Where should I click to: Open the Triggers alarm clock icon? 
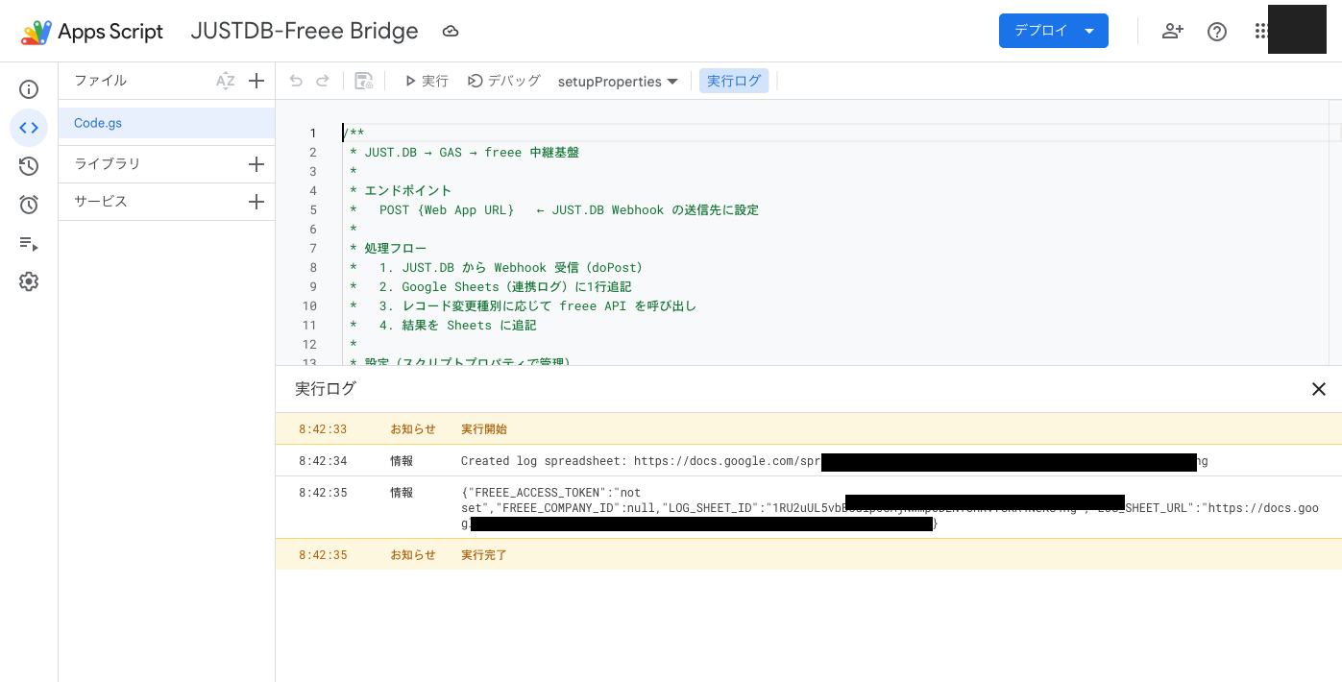[29, 205]
